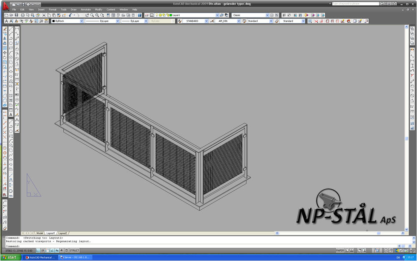Open the Format menu
Image resolution: width=417 pixels, height=261 pixels.
(53, 10)
